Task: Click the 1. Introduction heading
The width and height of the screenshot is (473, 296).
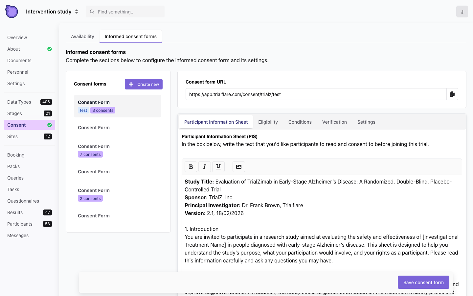Action: tap(201, 229)
